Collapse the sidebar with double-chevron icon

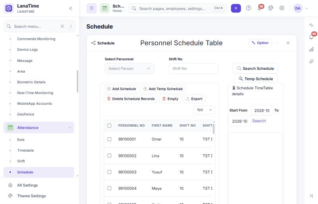(71, 8)
